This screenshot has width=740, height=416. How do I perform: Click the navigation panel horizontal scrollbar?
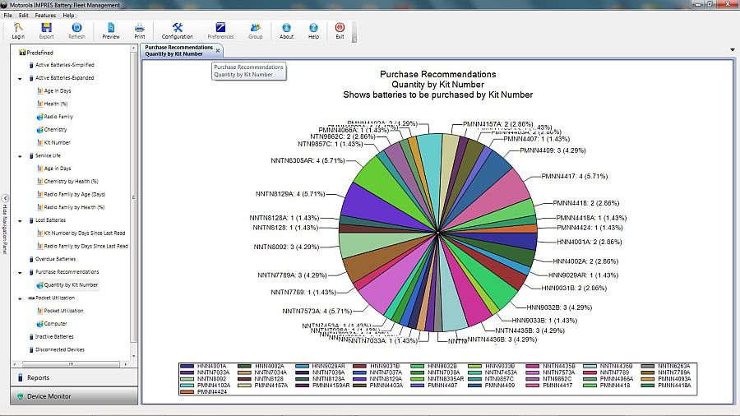pyautogui.click(x=71, y=364)
